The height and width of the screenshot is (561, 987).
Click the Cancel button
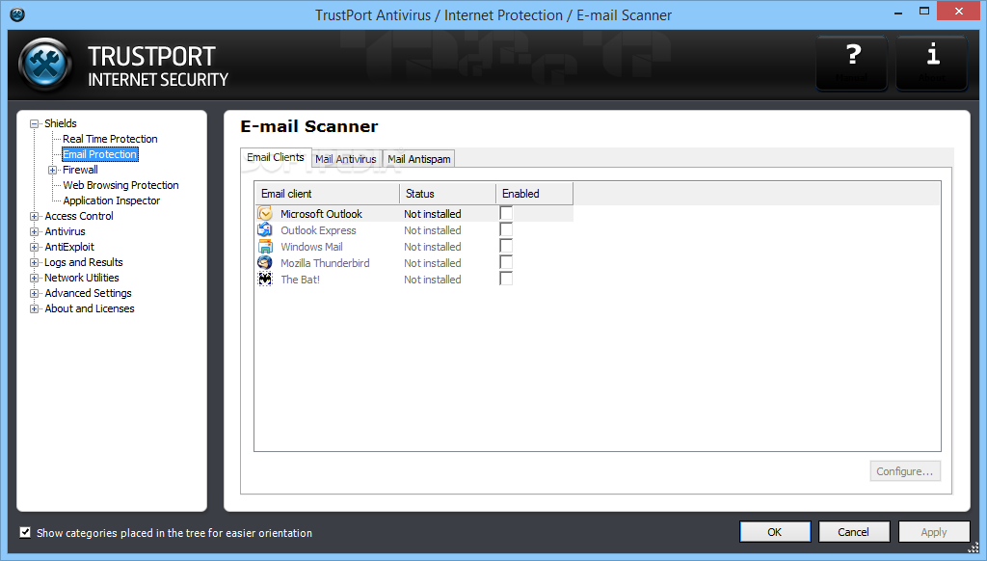pos(854,532)
